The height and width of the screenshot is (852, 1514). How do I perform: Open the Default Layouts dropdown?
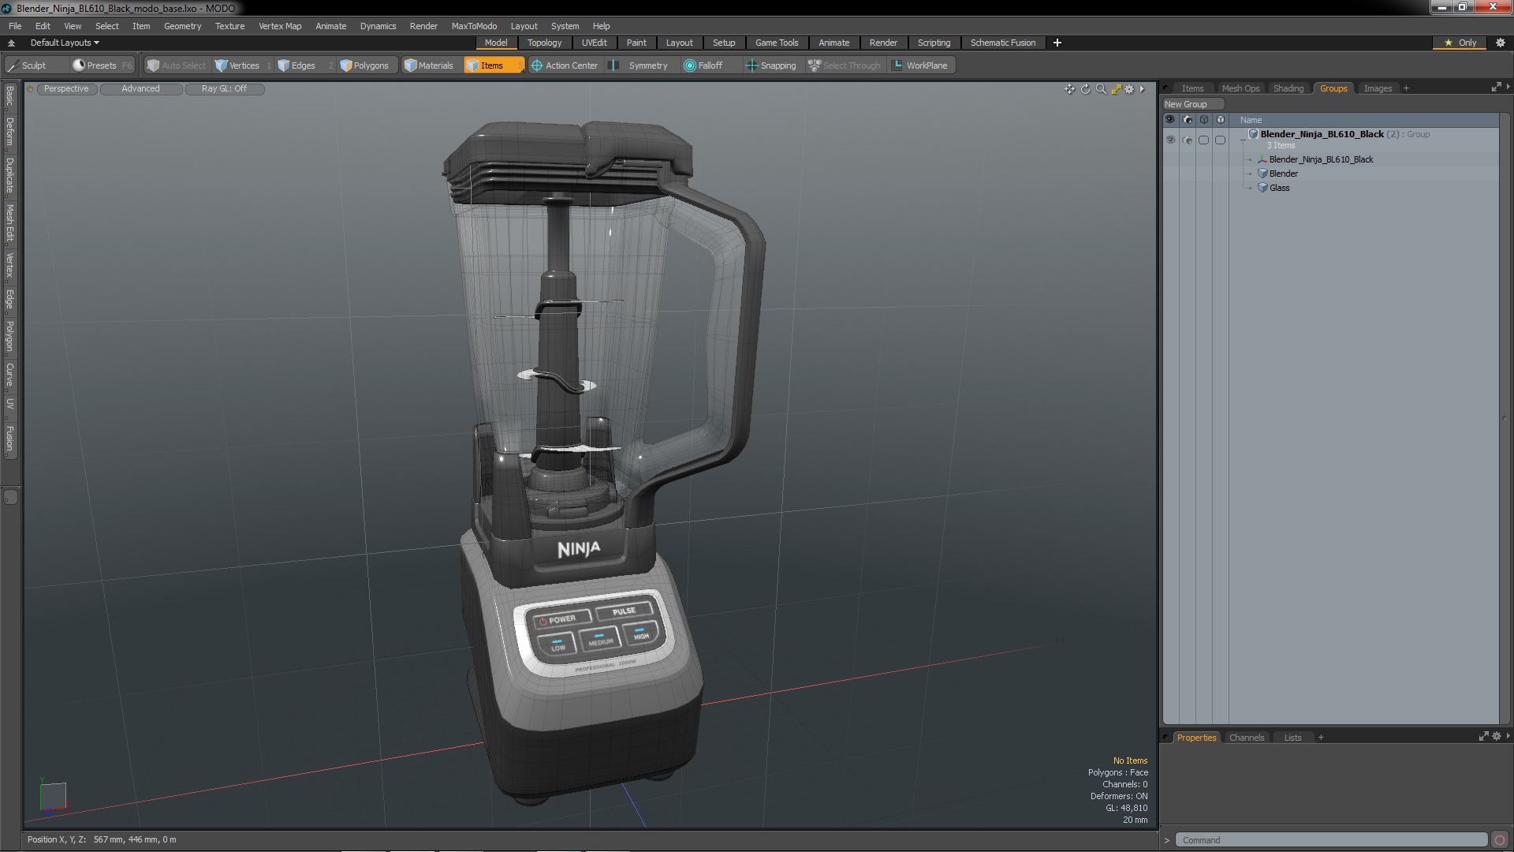[65, 43]
